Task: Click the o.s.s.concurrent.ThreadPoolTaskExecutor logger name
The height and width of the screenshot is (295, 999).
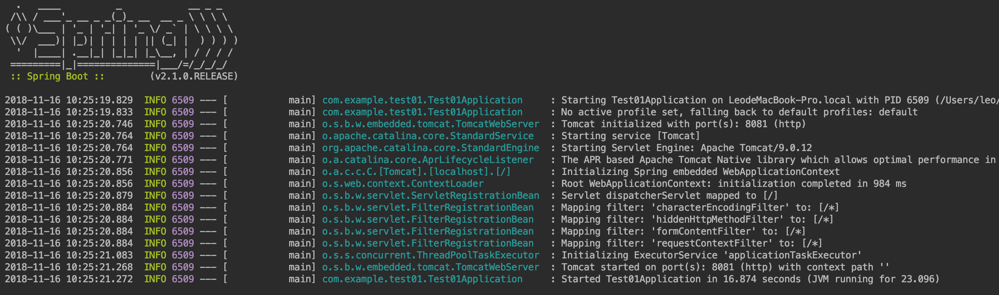Action: pyautogui.click(x=430, y=255)
